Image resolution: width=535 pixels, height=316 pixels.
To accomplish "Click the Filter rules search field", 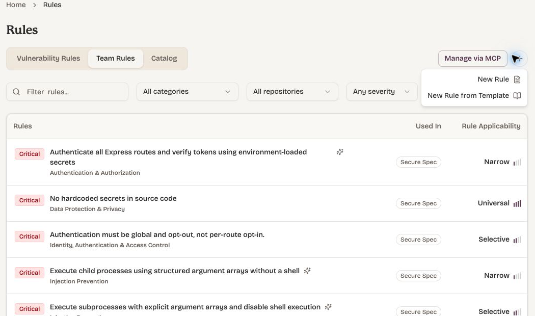I will (x=67, y=92).
